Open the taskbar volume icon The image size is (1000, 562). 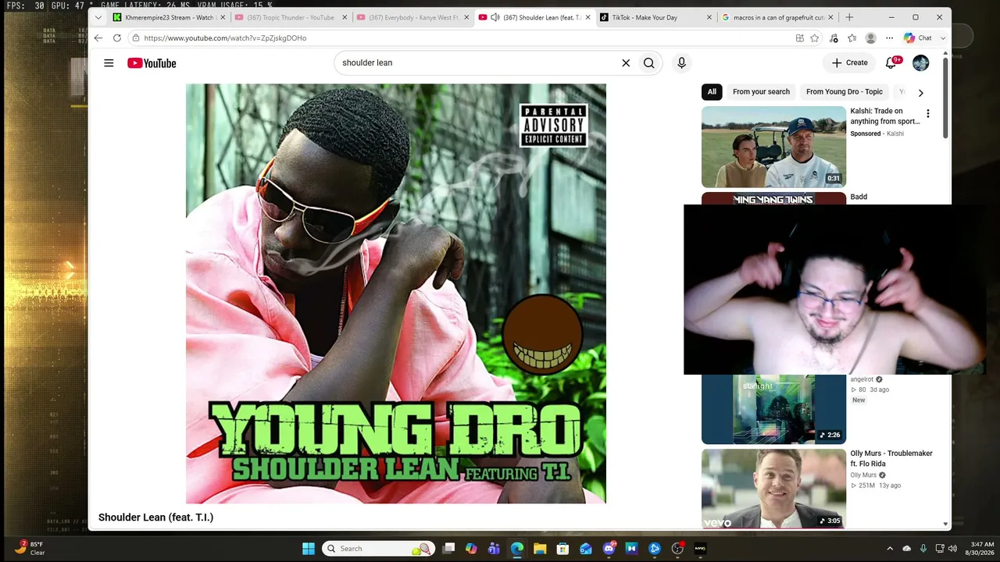(x=954, y=549)
